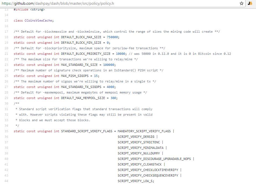The width and height of the screenshot is (256, 184).
Task: Select line number 21
Action: (x=6, y=54)
